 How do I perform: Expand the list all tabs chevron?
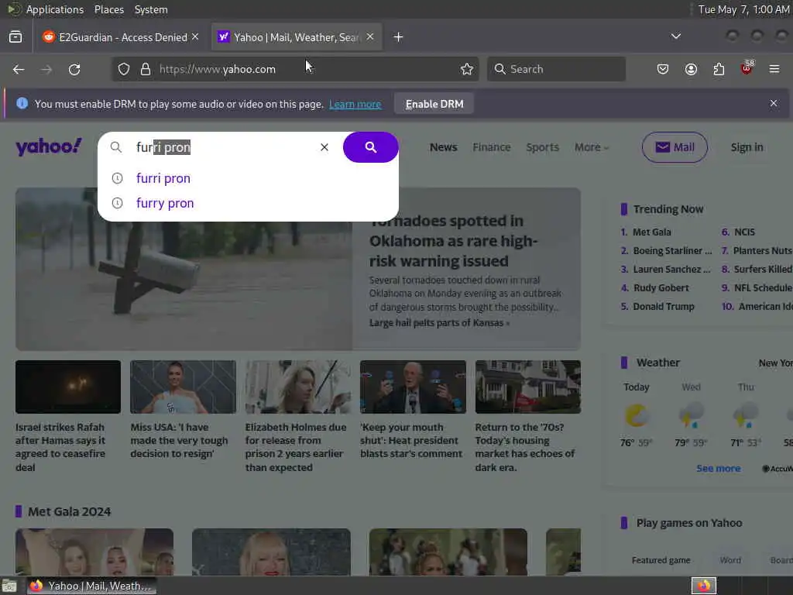point(675,36)
